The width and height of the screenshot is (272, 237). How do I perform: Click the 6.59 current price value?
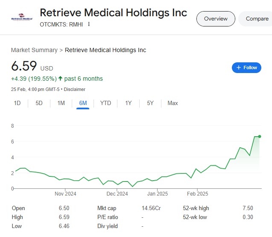[x=24, y=66]
